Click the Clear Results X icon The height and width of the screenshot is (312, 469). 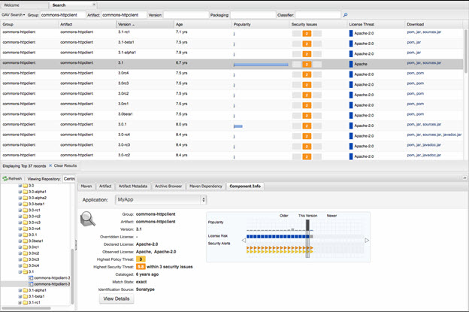coord(50,165)
